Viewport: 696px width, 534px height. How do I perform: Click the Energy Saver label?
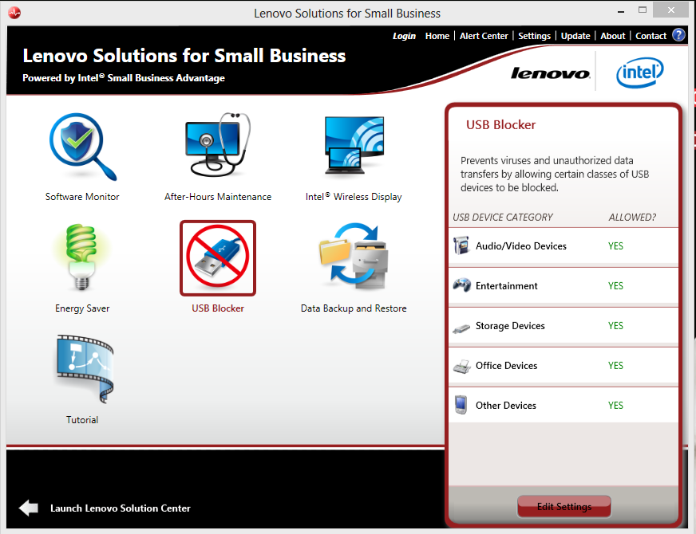point(82,308)
